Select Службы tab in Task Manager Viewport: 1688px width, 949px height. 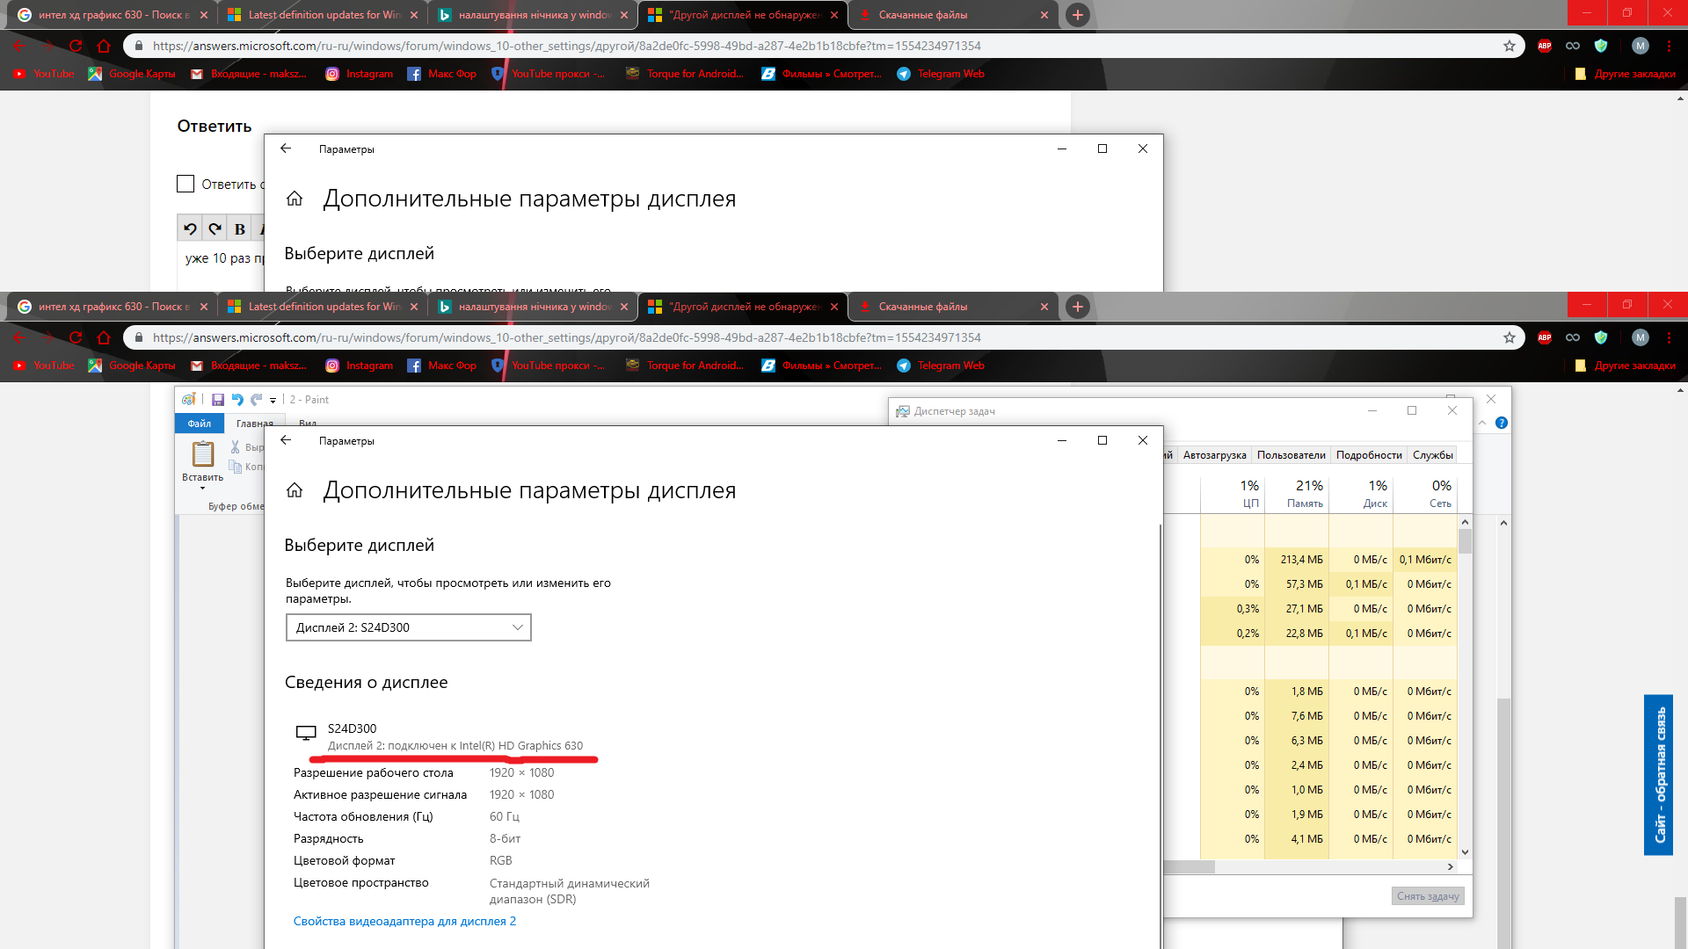[x=1433, y=455]
